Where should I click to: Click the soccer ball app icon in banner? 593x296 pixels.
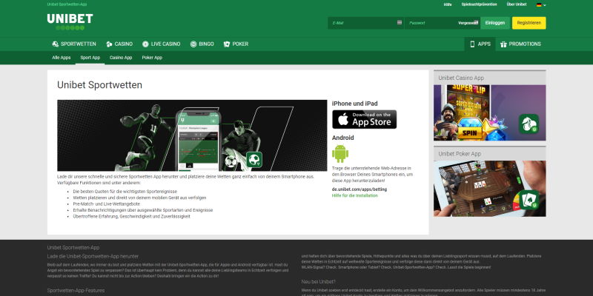(x=254, y=160)
